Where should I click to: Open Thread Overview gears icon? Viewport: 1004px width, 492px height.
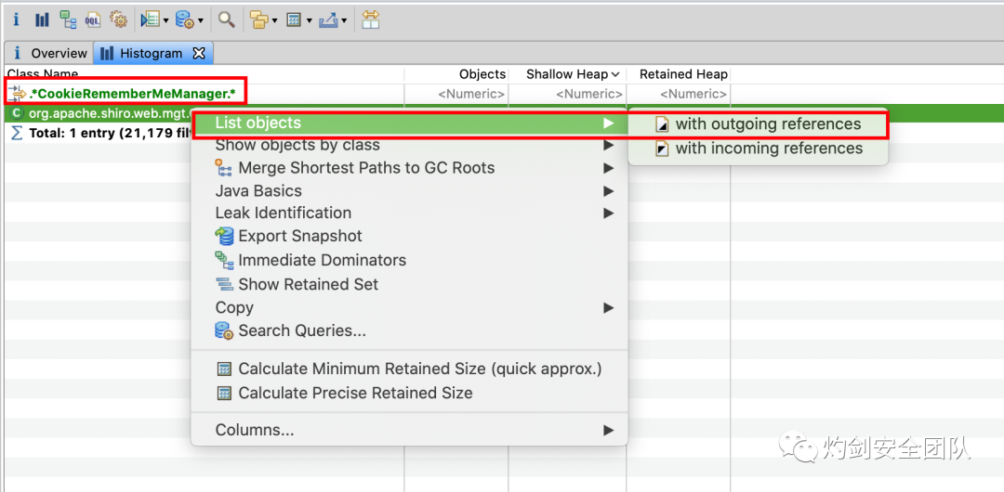119,19
